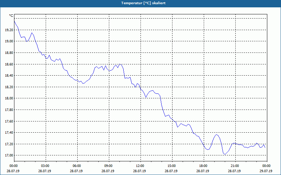
Task: Select the 18,20 y-axis tick label
Action: [x=9, y=87]
